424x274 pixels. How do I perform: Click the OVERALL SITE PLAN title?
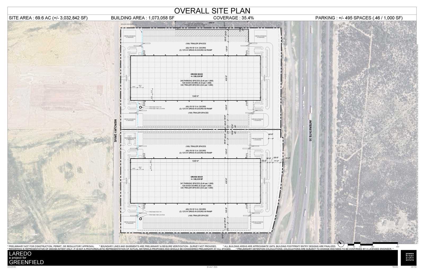tap(212, 11)
